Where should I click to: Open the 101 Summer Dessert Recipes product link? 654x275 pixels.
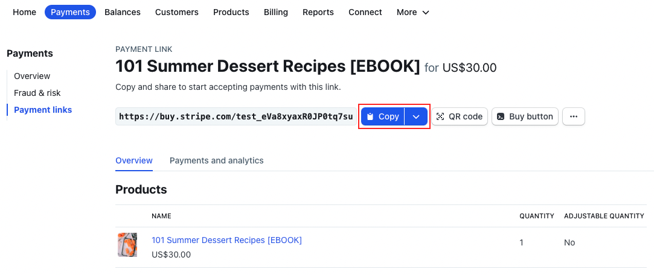[226, 240]
